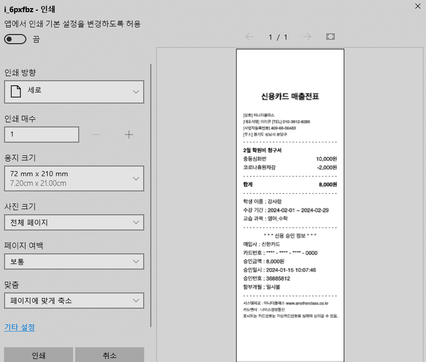Screen dimensions: 426x362
Task: Click the fit-to-window preview icon
Action: (331, 37)
